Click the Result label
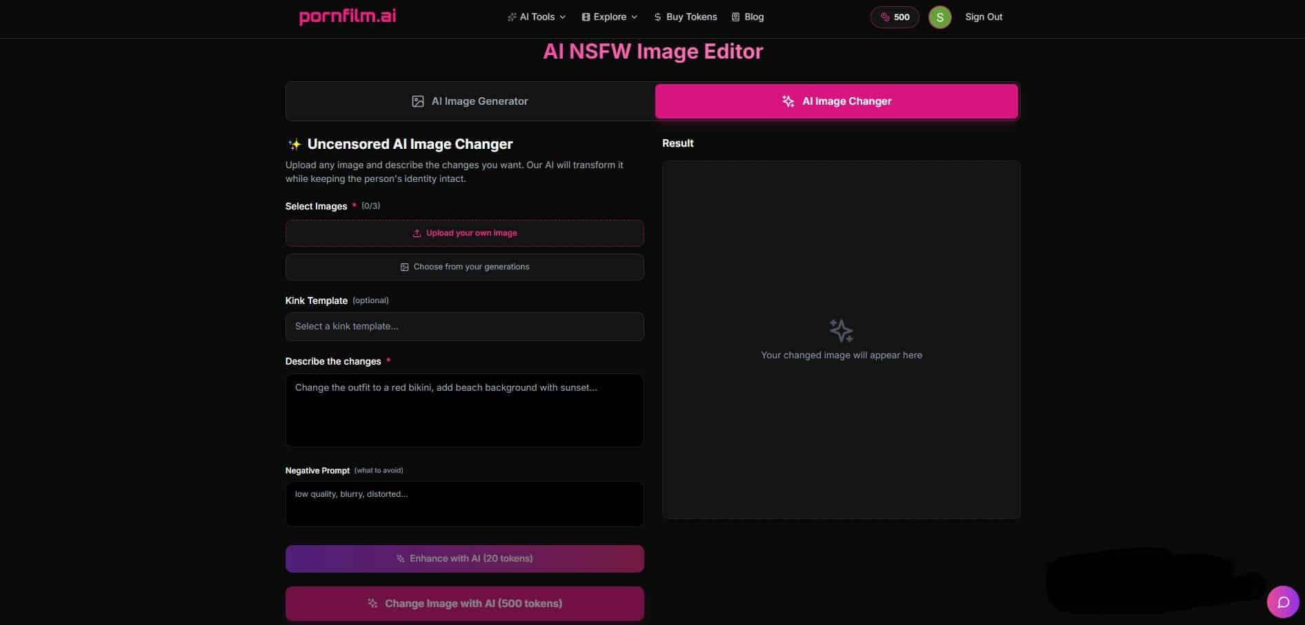Image resolution: width=1305 pixels, height=625 pixels. coord(678,143)
